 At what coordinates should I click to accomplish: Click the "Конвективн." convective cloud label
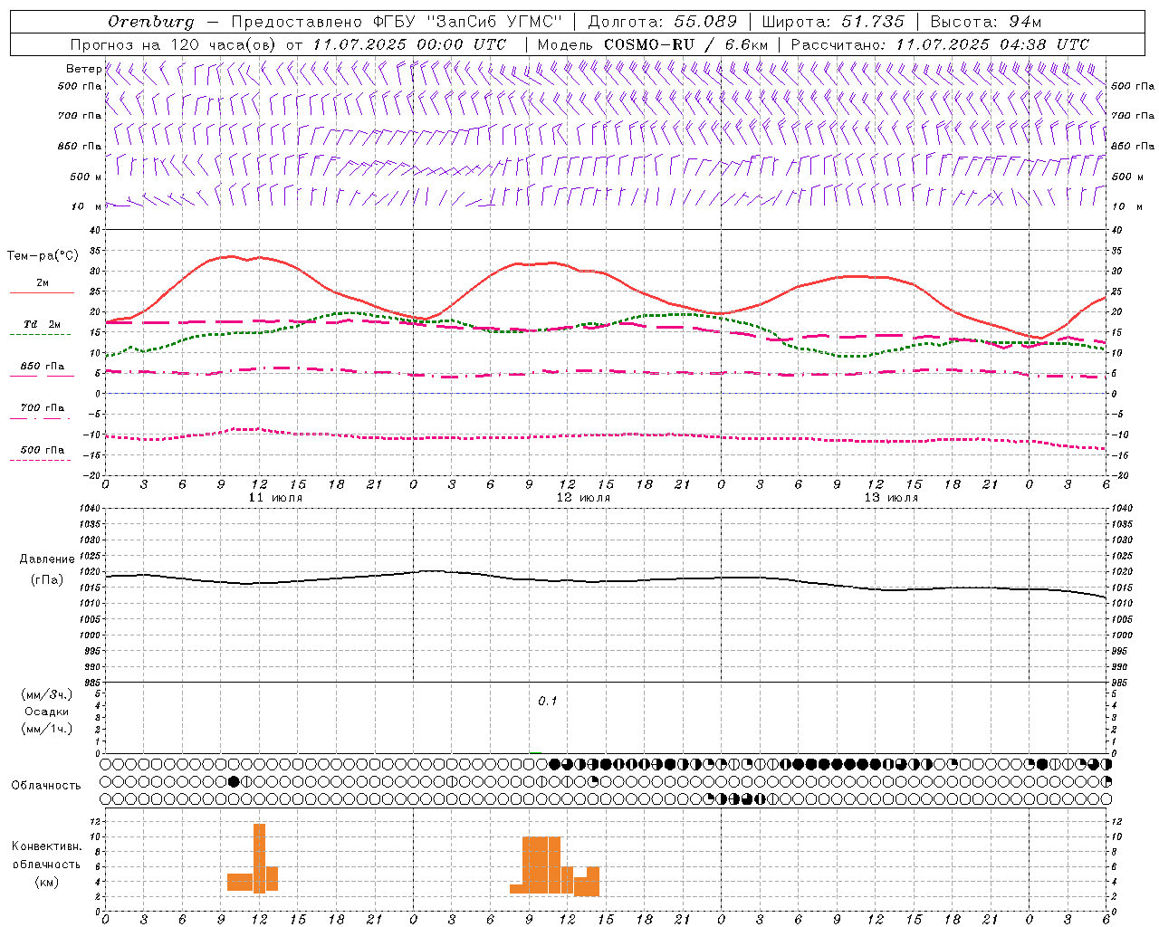pos(47,846)
